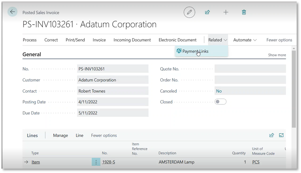Expand the Automate dropdown

click(245, 40)
